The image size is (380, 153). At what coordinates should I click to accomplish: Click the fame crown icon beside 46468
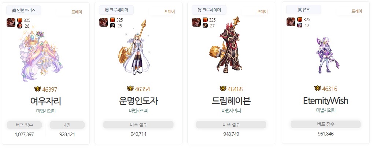223,89
